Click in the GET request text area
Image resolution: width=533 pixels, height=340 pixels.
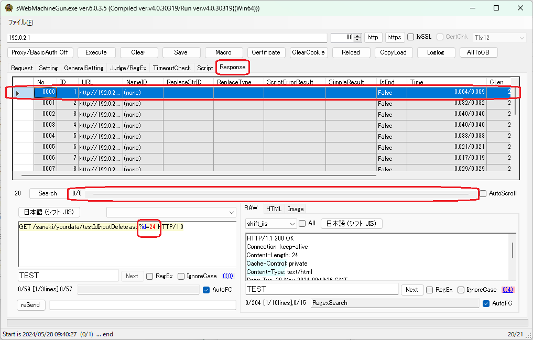click(127, 244)
